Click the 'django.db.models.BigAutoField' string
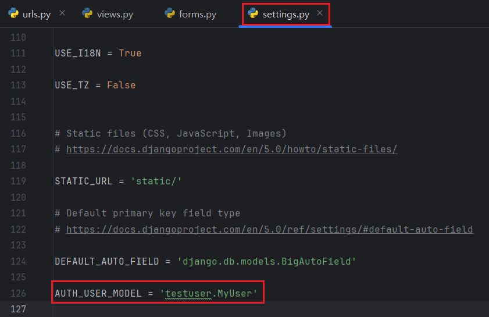Screen dimensions: 489x317 tap(266, 261)
